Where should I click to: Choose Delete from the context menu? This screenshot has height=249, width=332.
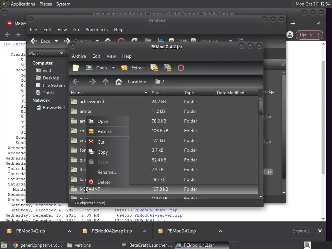tap(108, 182)
